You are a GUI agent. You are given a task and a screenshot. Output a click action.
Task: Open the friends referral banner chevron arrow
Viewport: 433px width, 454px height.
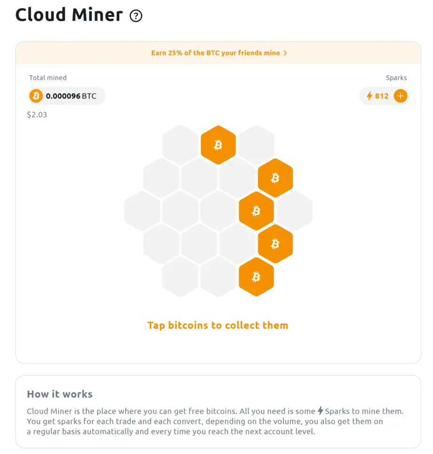(x=285, y=53)
